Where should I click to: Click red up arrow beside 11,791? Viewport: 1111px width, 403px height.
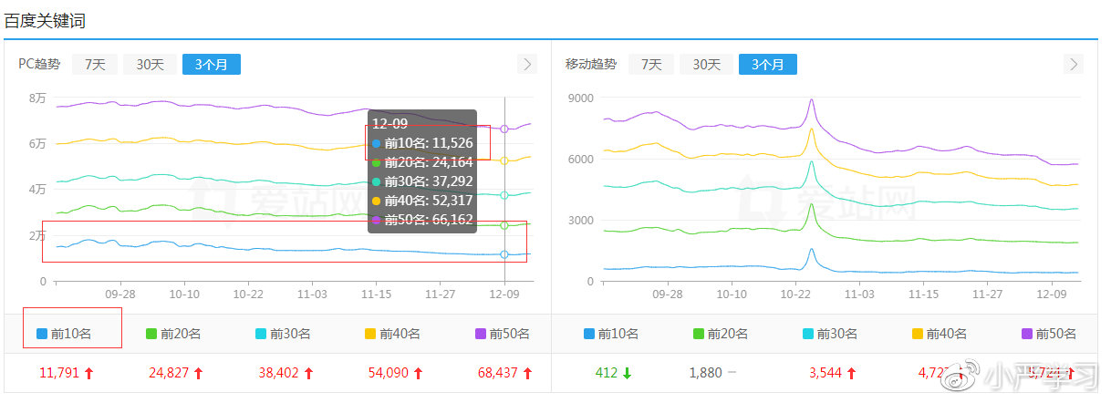88,373
